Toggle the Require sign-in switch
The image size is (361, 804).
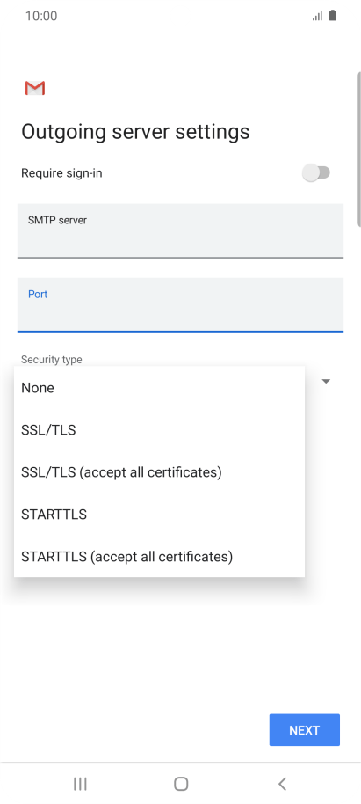316,172
